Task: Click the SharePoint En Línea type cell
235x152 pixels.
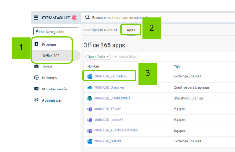Action: (188, 98)
